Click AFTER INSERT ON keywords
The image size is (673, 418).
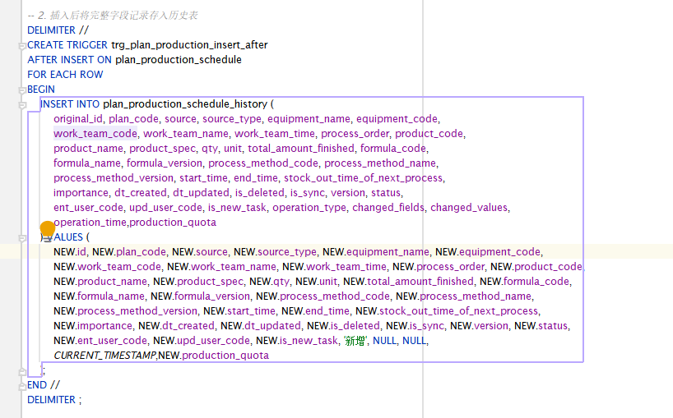tap(70, 59)
